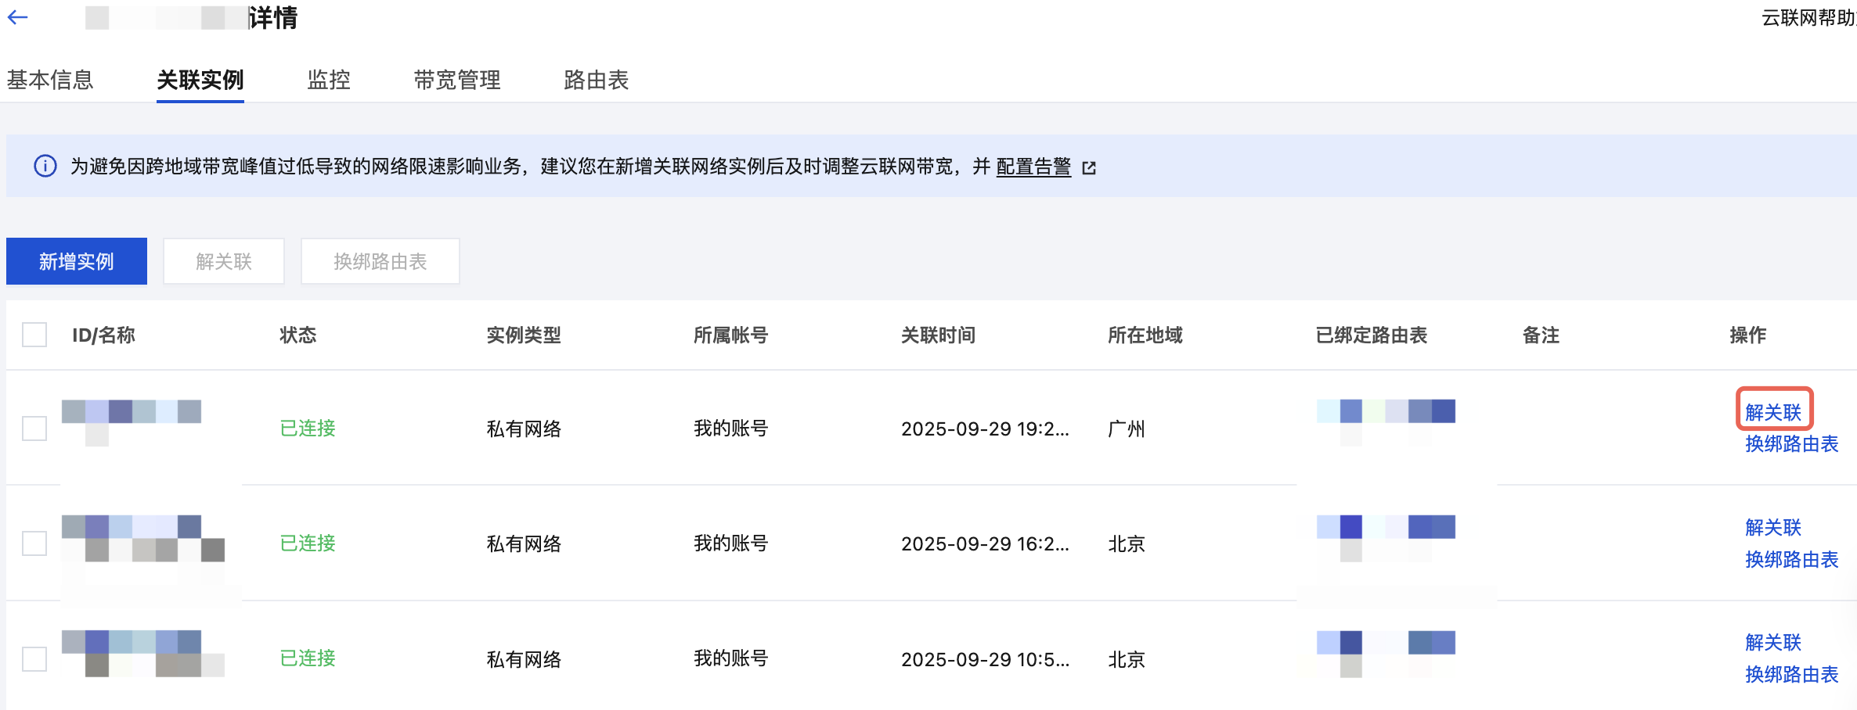Open the 配置告警 link
The image size is (1857, 710).
[1033, 167]
